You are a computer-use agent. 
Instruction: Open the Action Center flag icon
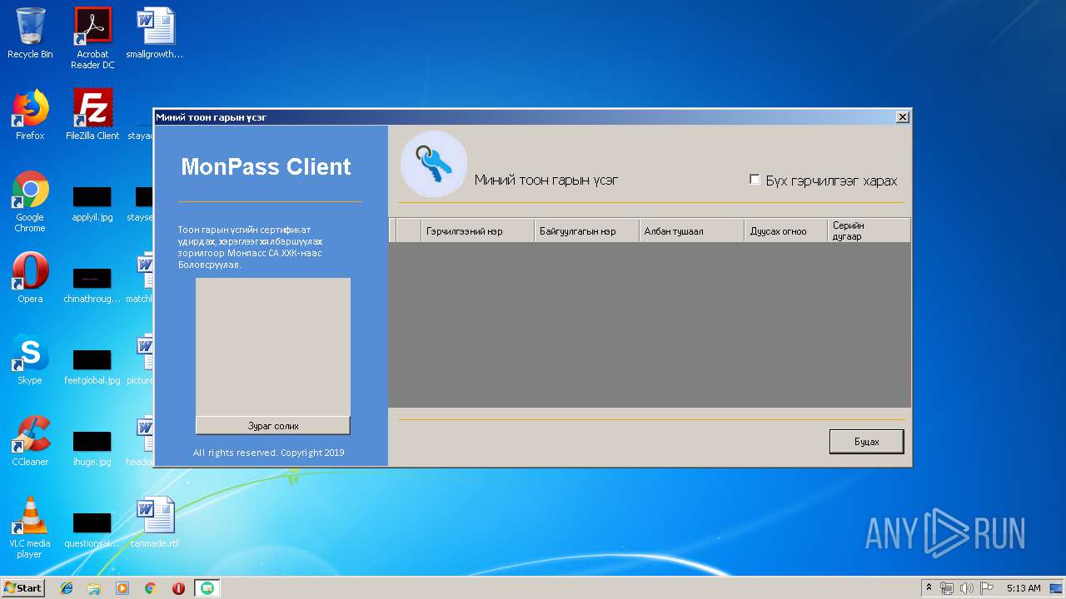[986, 588]
